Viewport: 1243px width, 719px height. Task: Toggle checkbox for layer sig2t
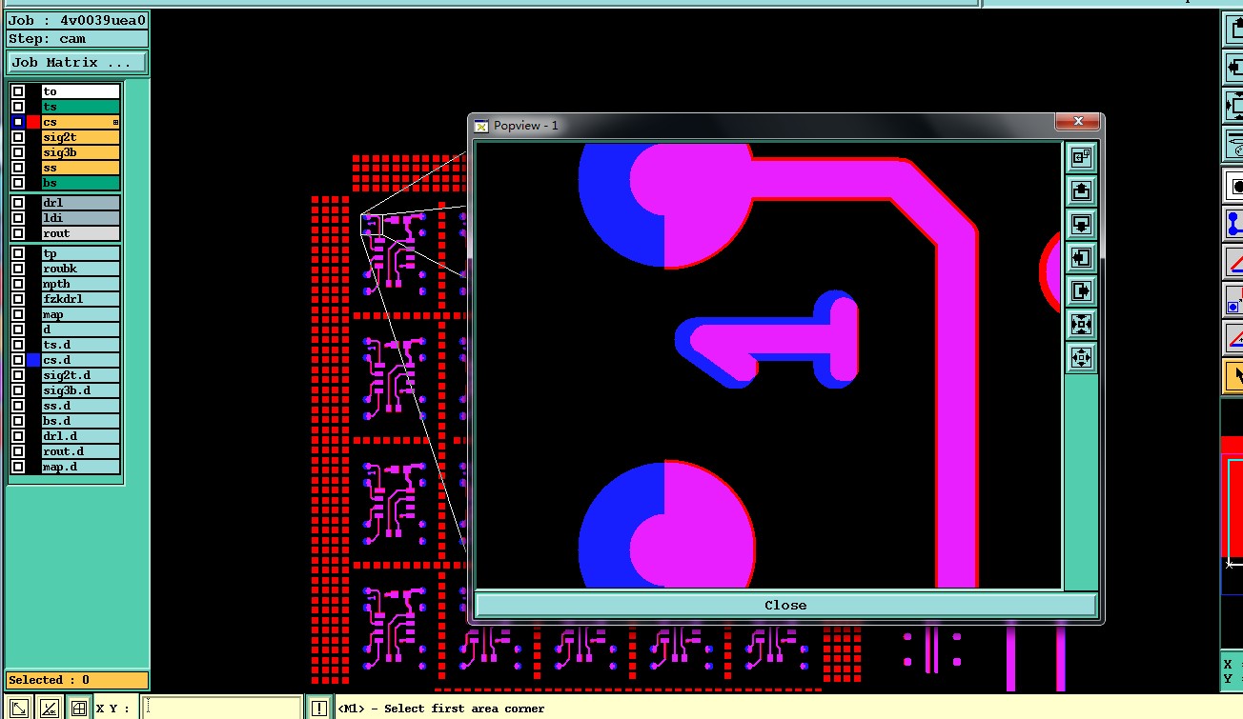18,137
